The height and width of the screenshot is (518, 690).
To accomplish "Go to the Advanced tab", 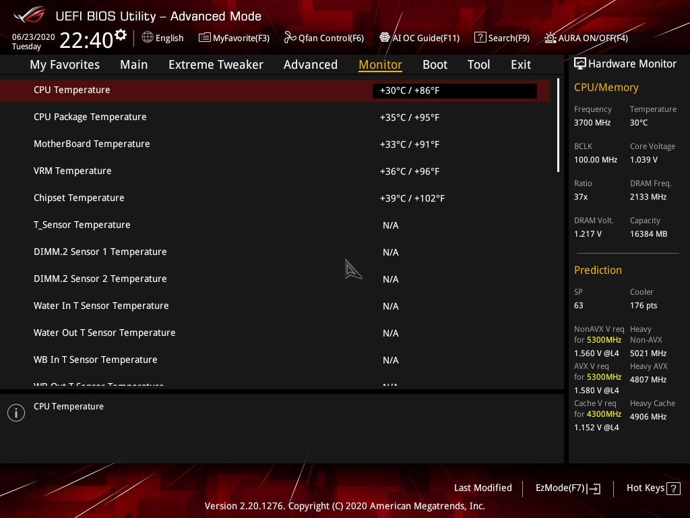I will point(310,65).
